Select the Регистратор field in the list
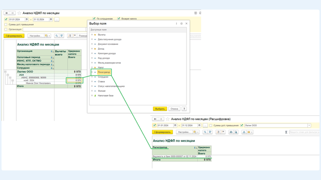321x180 pixels. pyautogui.click(x=104, y=72)
